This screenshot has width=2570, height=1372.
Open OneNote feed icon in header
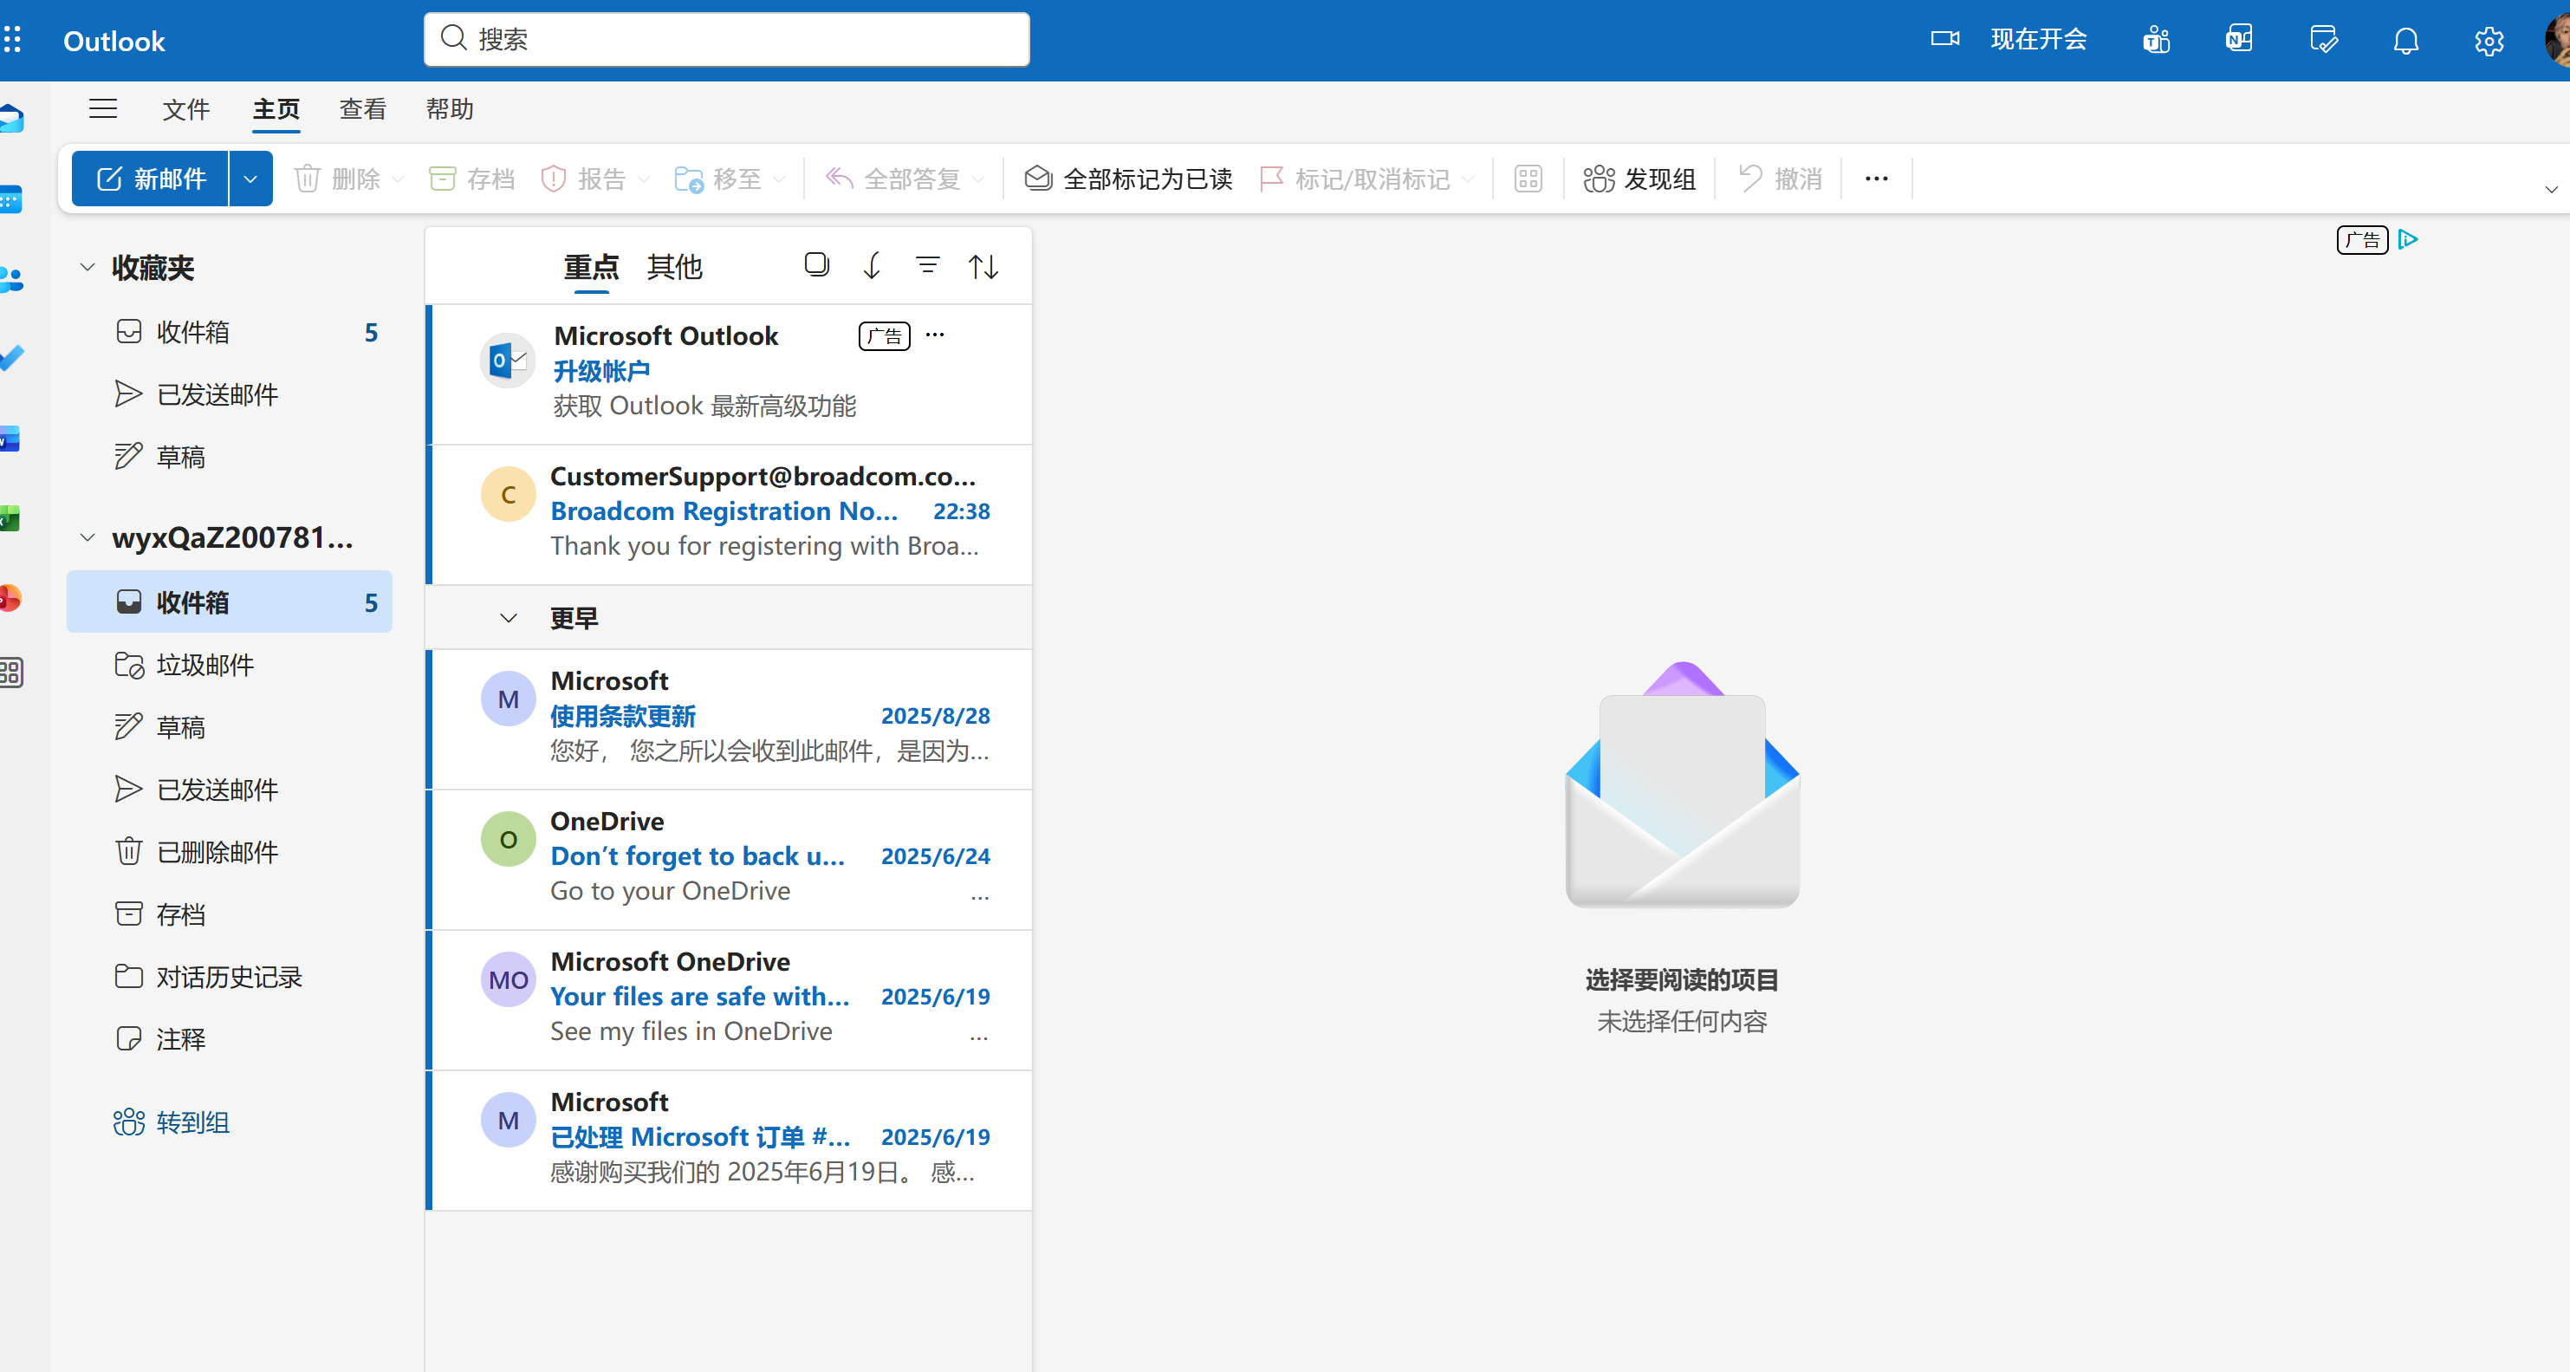click(x=2239, y=40)
